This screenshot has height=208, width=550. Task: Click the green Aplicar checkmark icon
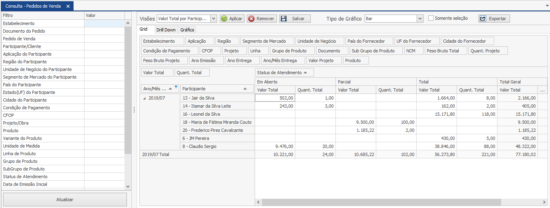coord(224,19)
